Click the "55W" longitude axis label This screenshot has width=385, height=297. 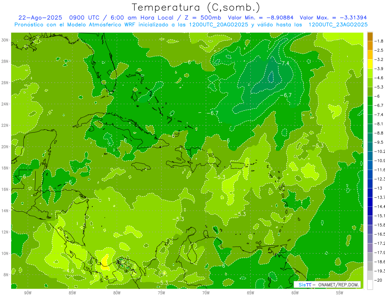[x=340, y=293]
